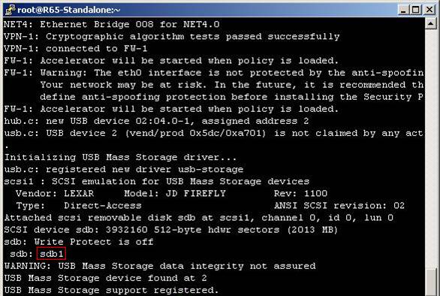Click the 'Model: JD FIREFLY' text

(175, 194)
